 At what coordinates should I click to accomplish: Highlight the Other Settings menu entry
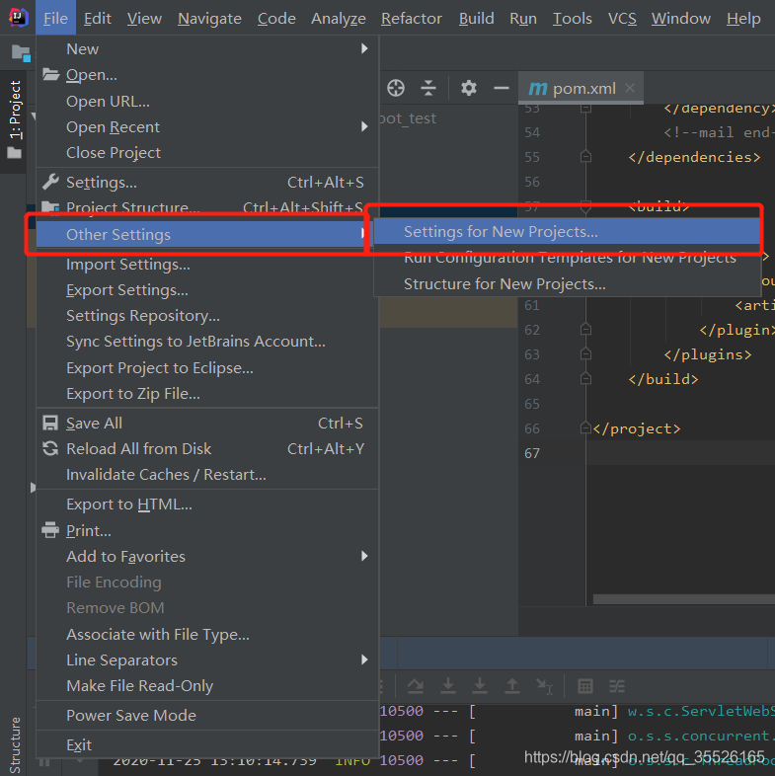pyautogui.click(x=202, y=235)
